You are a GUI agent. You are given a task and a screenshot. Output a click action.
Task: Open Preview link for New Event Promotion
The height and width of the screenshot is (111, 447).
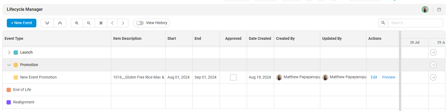point(388,77)
